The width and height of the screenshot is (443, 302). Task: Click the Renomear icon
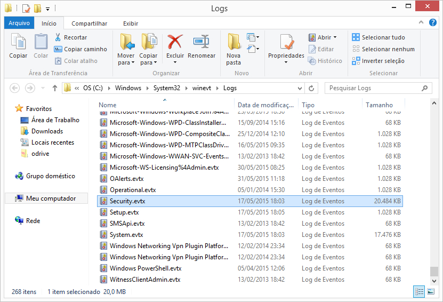[x=201, y=42]
